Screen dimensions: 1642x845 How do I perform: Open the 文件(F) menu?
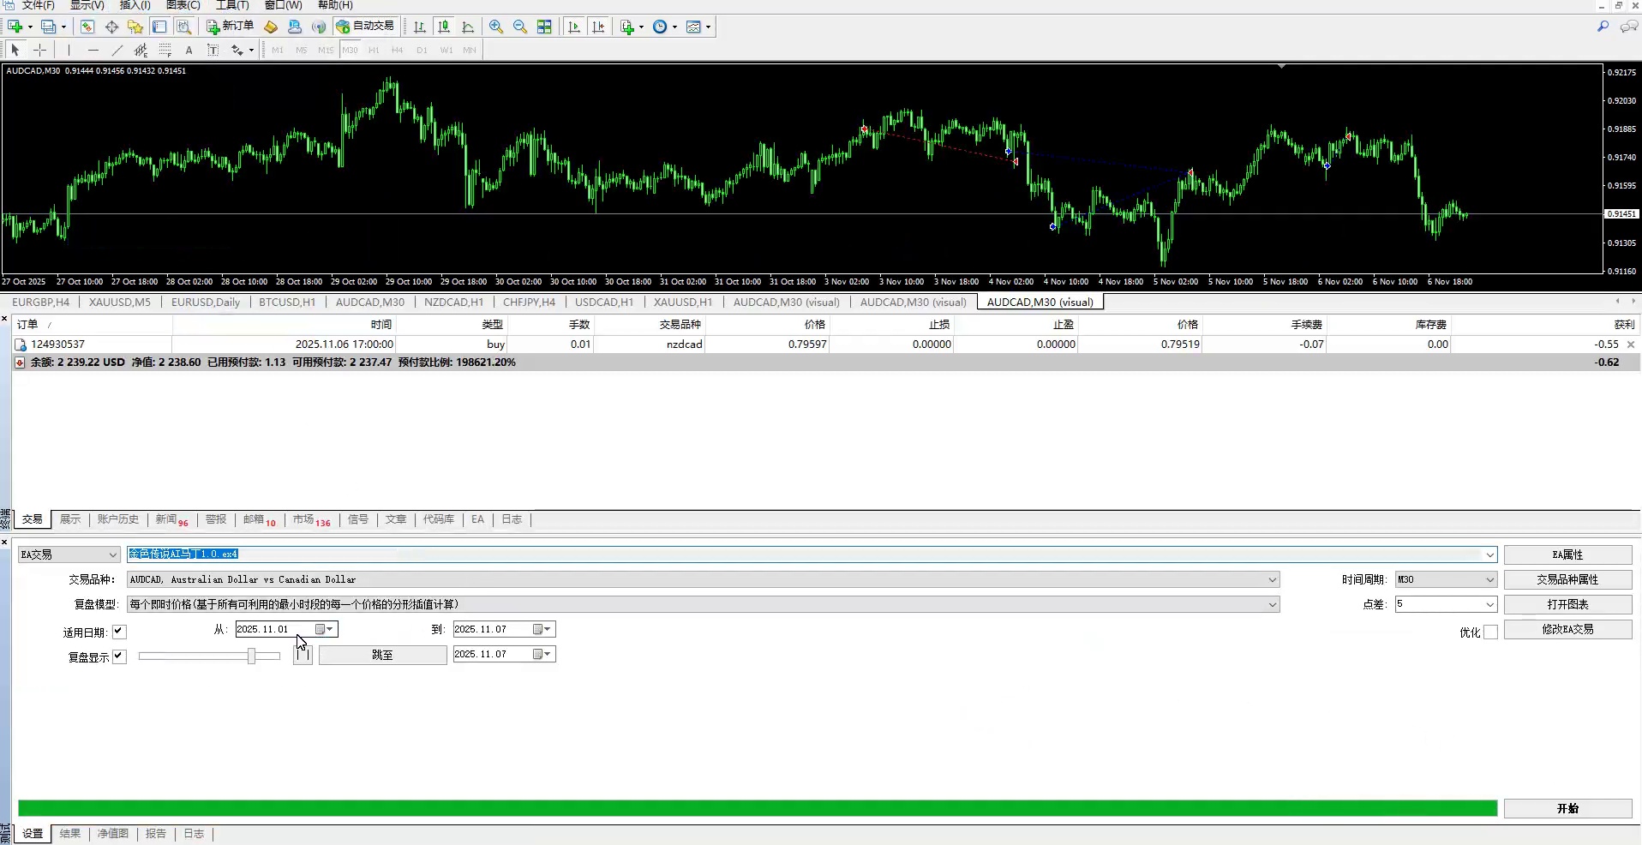(x=38, y=5)
